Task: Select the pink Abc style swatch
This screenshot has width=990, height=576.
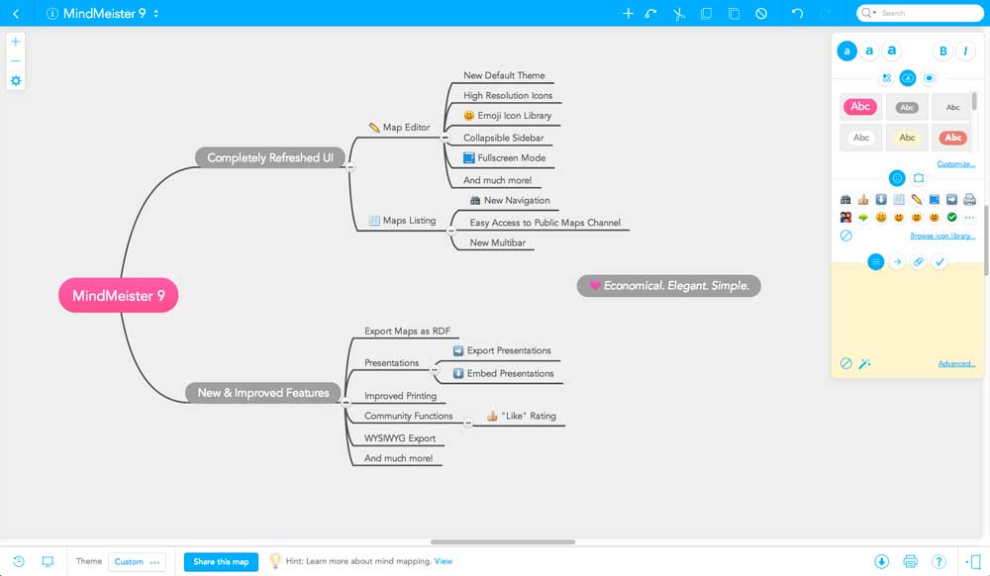Action: click(x=860, y=107)
